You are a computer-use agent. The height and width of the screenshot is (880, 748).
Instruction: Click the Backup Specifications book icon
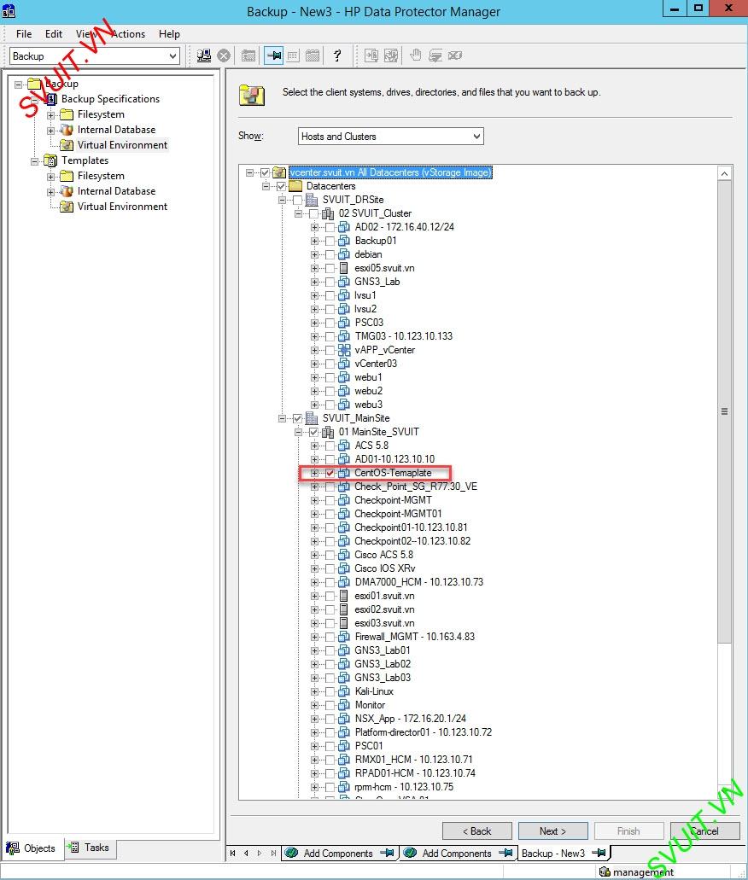[x=50, y=99]
